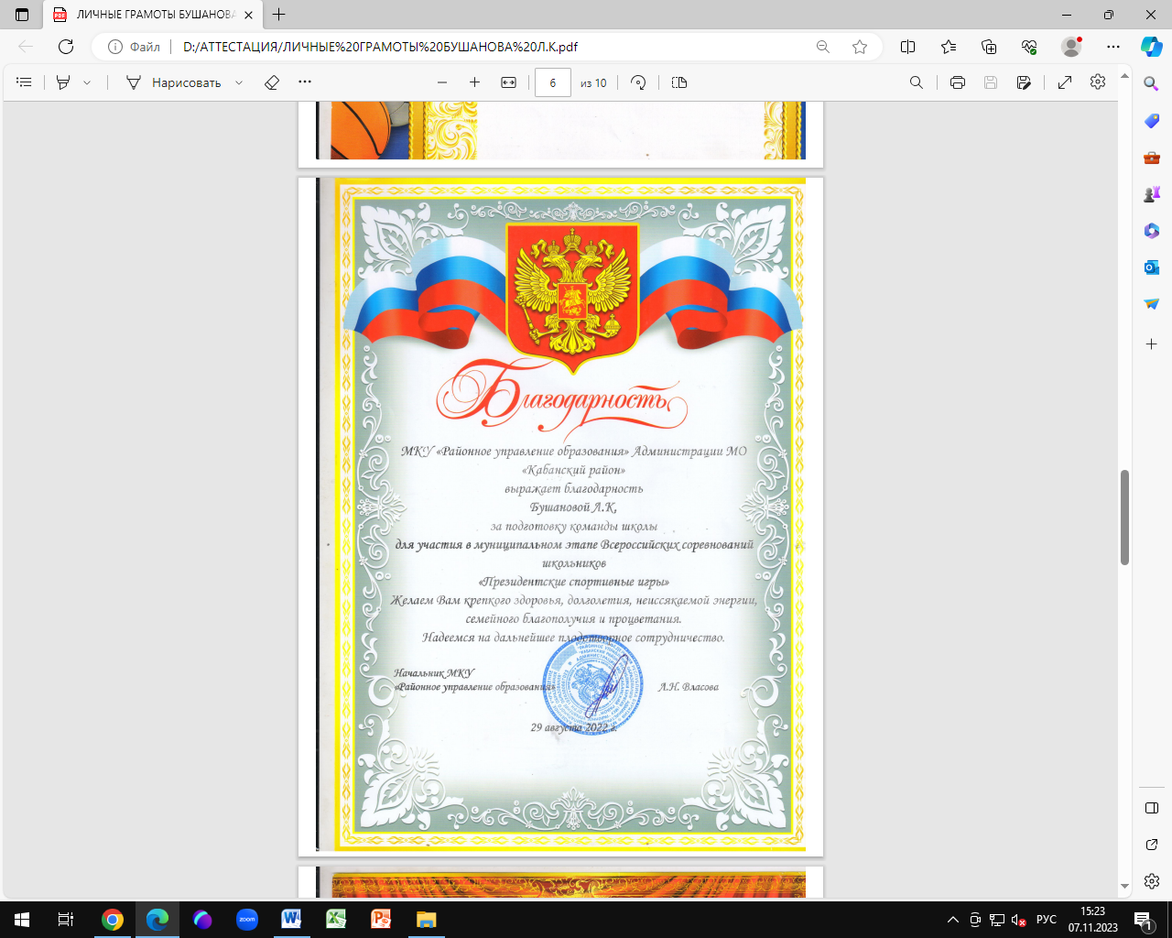
Task: Enter full screen mode for PDF
Action: [x=1065, y=82]
